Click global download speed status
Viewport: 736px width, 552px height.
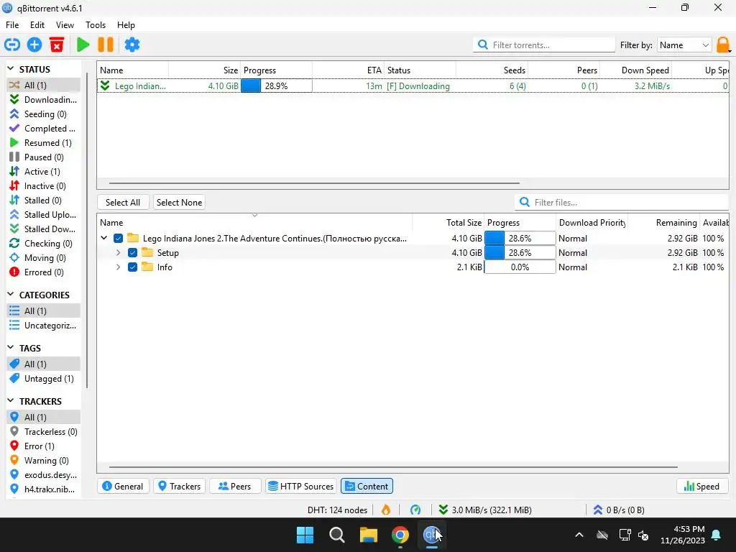(x=485, y=510)
